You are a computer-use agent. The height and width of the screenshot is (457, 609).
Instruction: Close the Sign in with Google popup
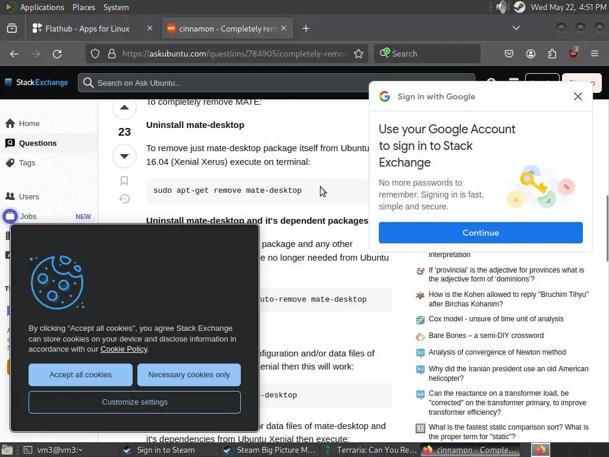(x=578, y=96)
